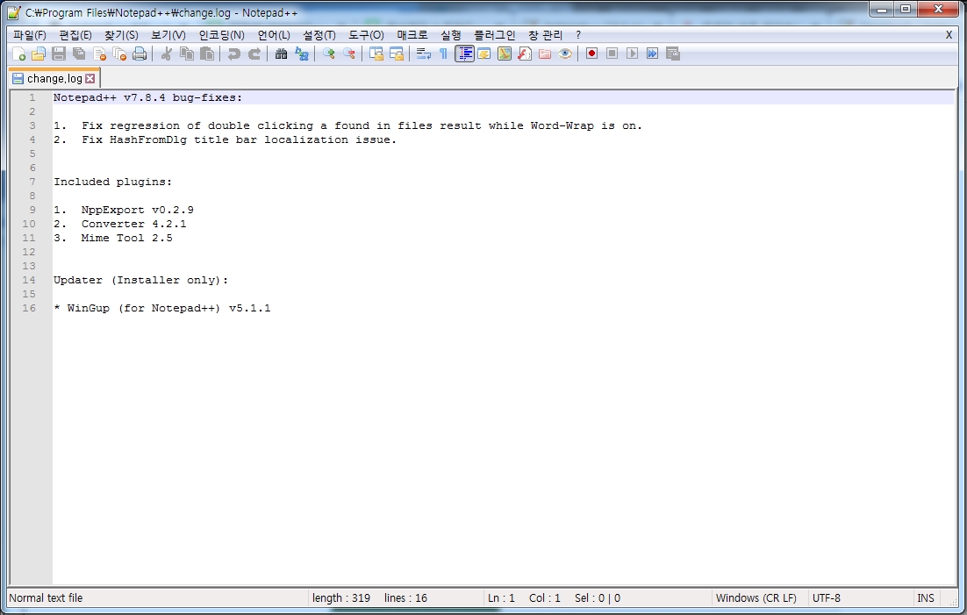Open the 도구(O) menu
Viewport: 967px width, 615px height.
(366, 35)
